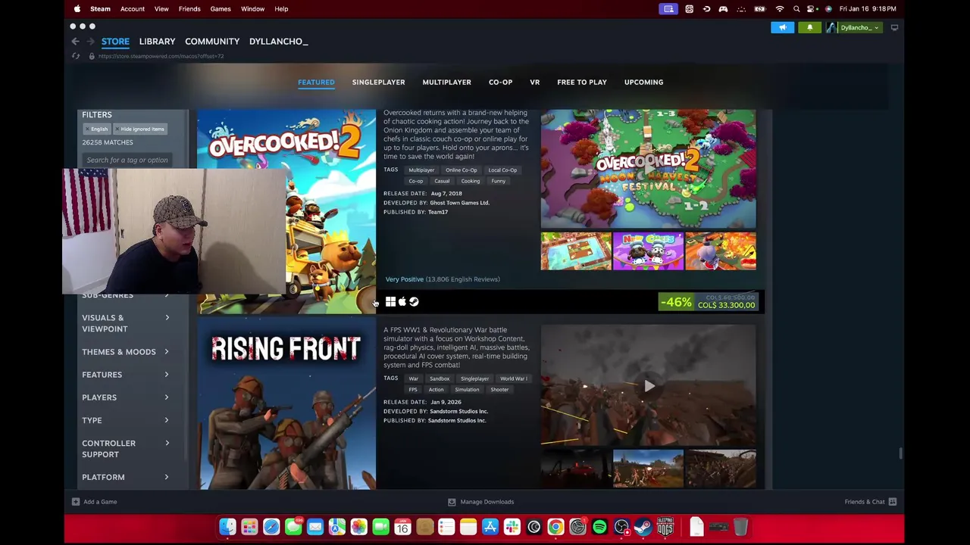Open the App Store from the Dock

[x=490, y=527]
